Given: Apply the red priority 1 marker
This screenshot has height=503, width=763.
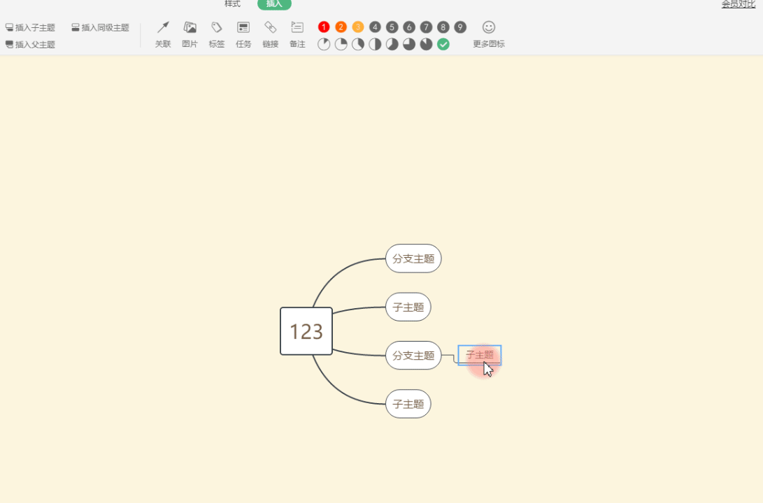Looking at the screenshot, I should point(324,27).
